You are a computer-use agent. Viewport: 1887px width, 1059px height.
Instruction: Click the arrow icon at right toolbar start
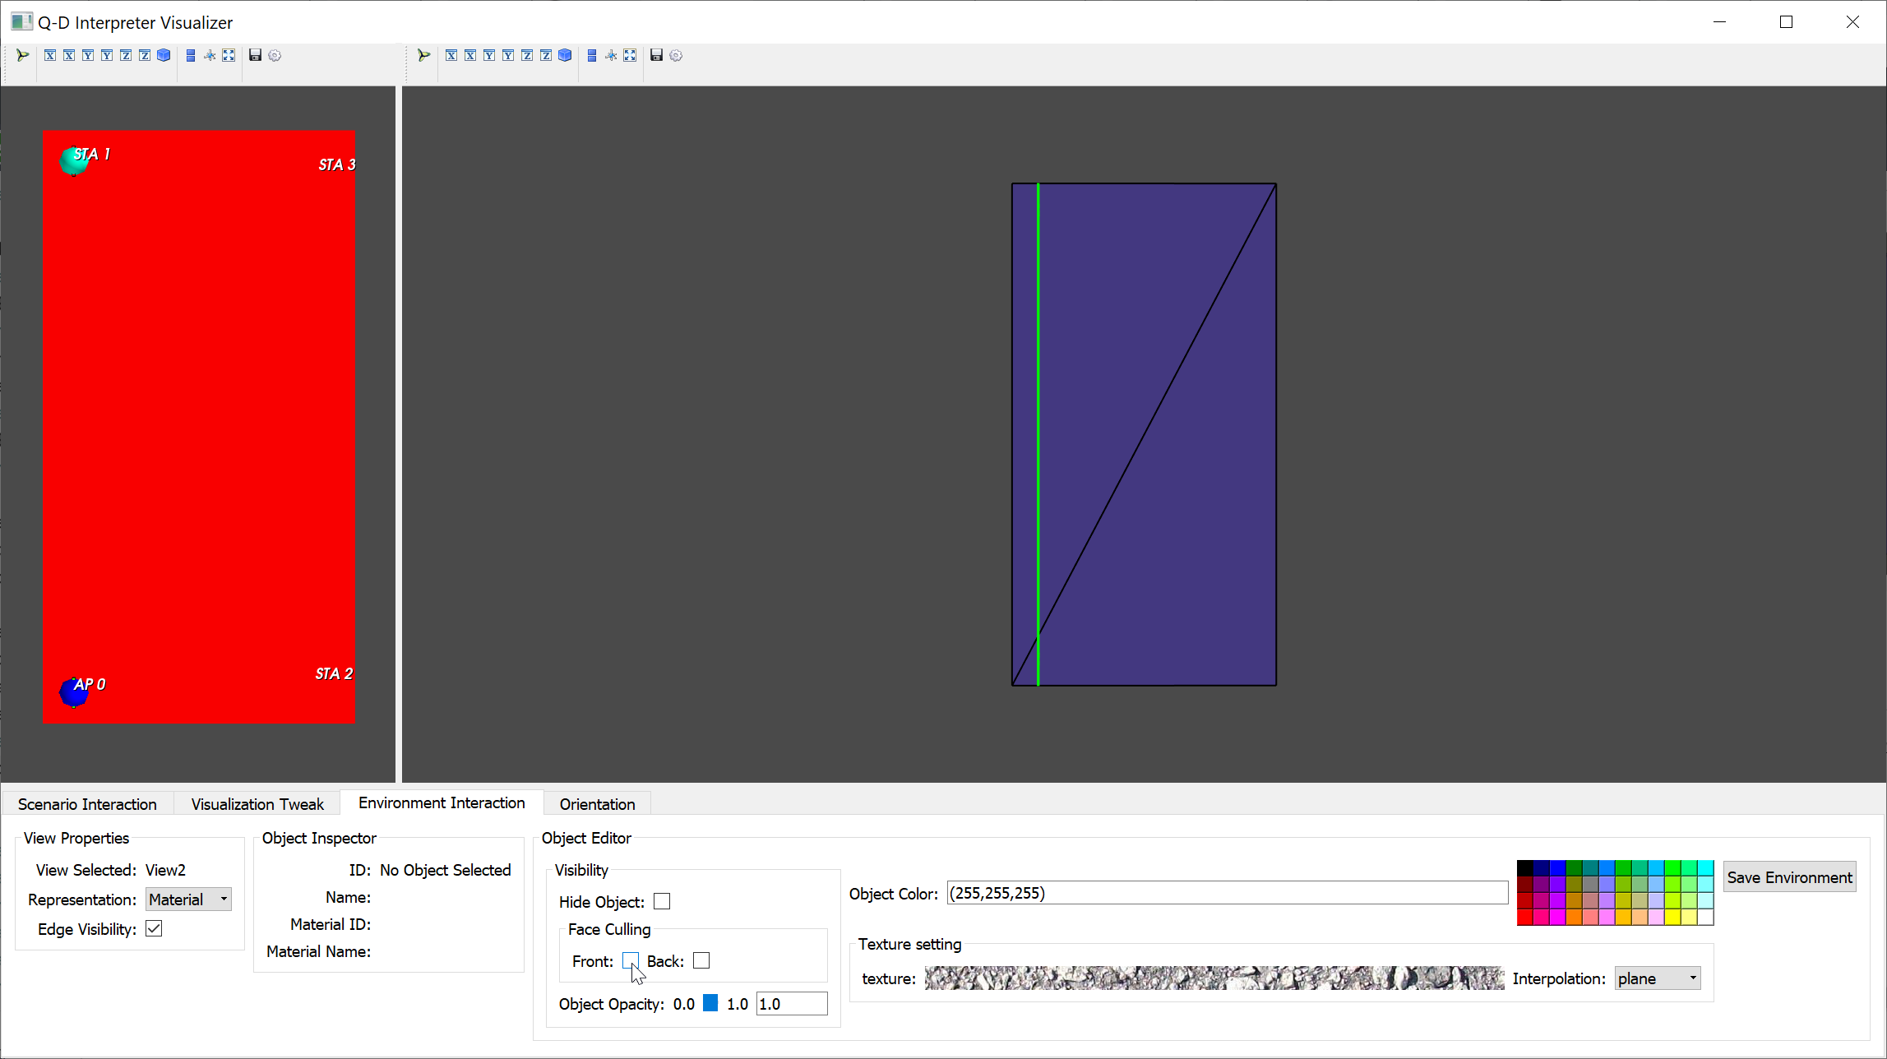click(423, 55)
